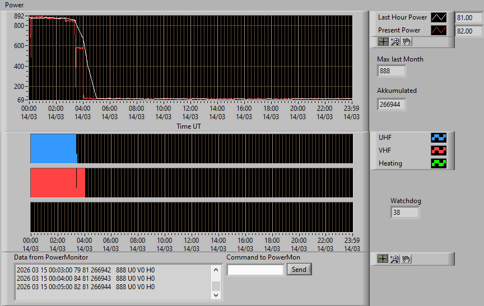
Task: Click the blue UHF legend swatch
Action: point(439,138)
